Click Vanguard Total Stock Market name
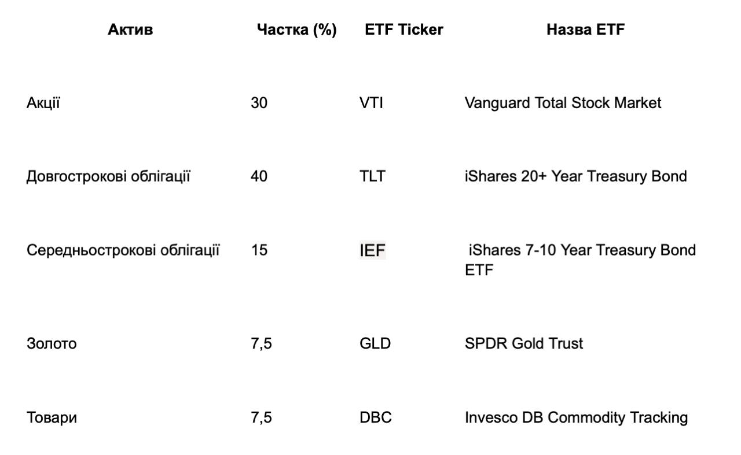741x455 pixels. coord(562,103)
